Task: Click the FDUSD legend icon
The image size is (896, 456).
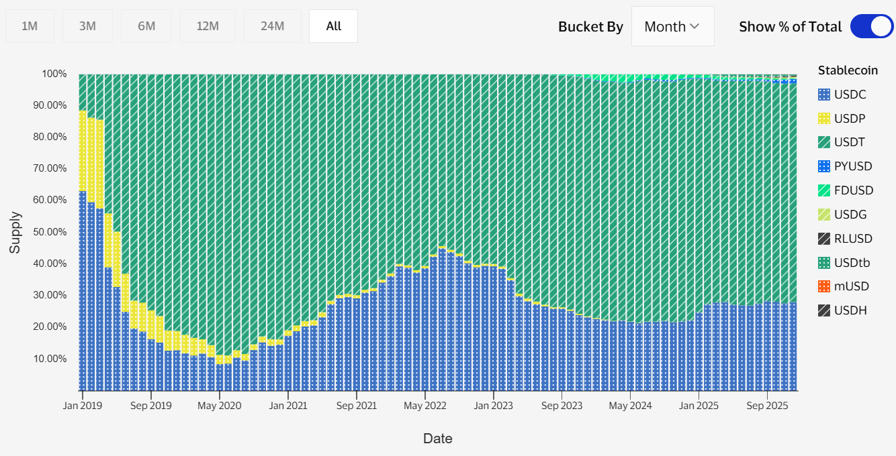Action: (824, 190)
